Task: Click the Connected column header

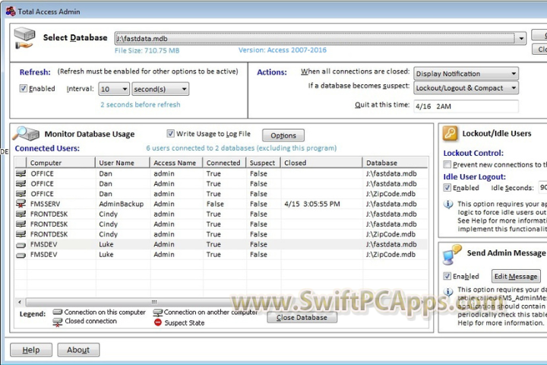Action: pos(225,163)
